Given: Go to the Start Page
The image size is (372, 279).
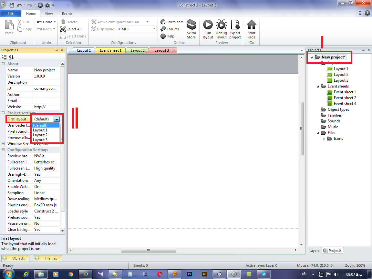Looking at the screenshot, I should 252,29.
